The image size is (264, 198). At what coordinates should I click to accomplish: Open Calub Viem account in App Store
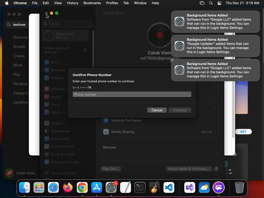pos(20,173)
